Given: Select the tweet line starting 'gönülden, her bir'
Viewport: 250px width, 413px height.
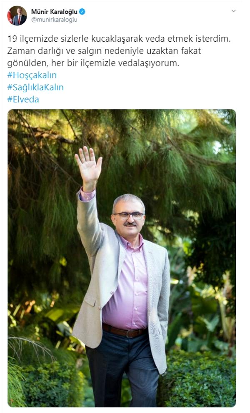Looking at the screenshot, I should click(93, 63).
